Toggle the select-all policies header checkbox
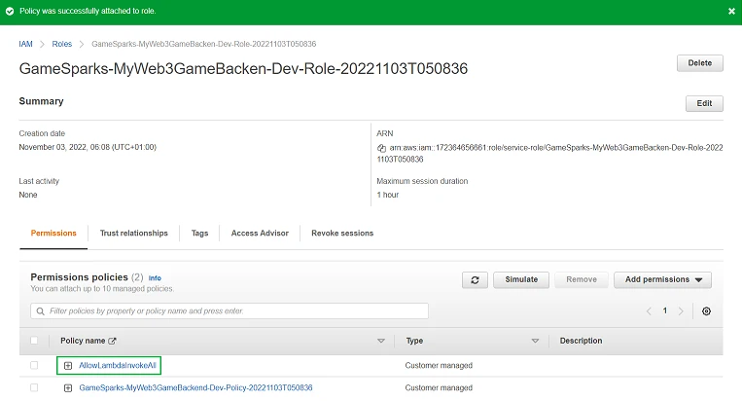Screen dimensions: 742x401 (x=35, y=341)
